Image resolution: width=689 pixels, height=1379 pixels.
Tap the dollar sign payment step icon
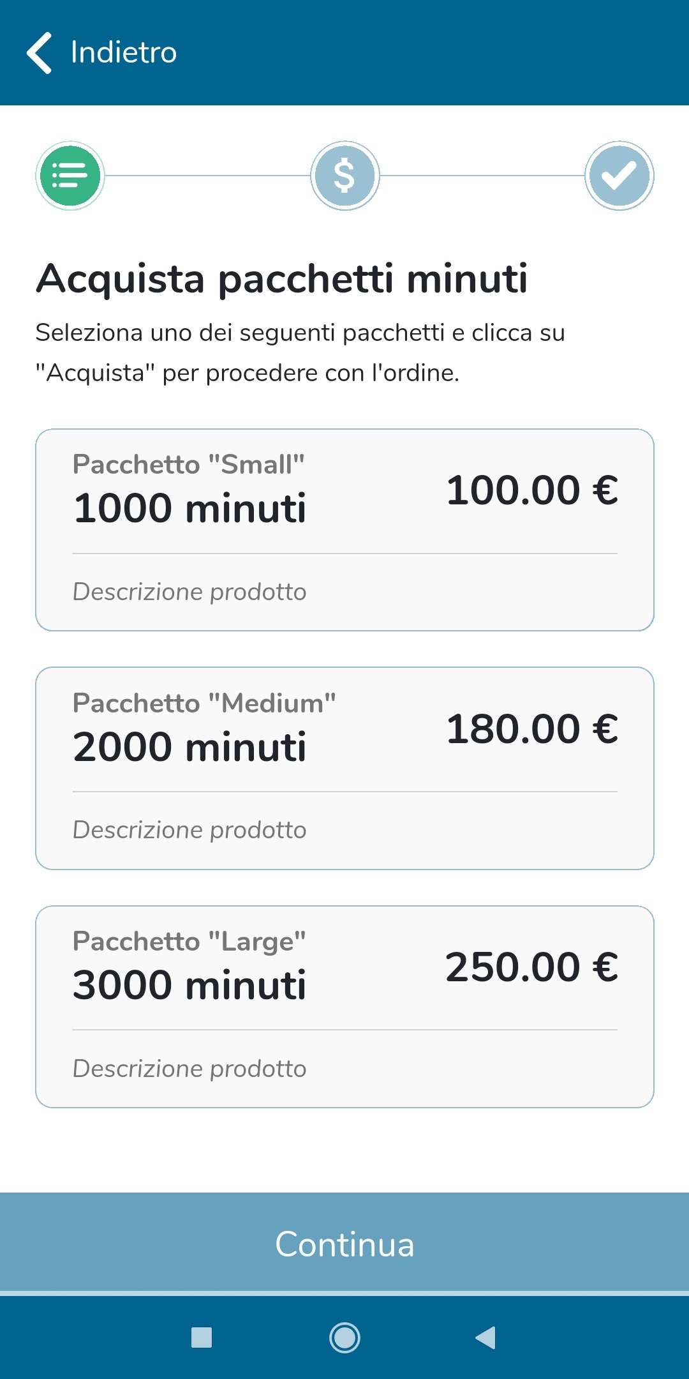[344, 176]
